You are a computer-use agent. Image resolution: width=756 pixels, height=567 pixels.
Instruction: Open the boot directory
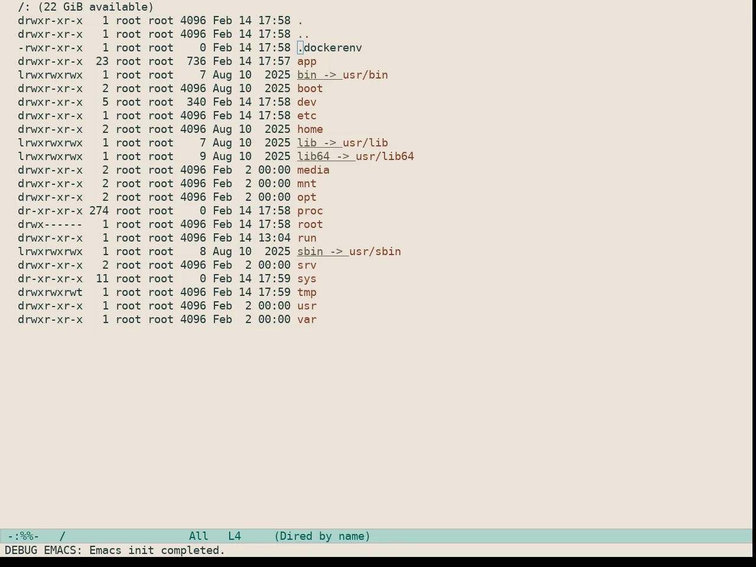point(310,89)
